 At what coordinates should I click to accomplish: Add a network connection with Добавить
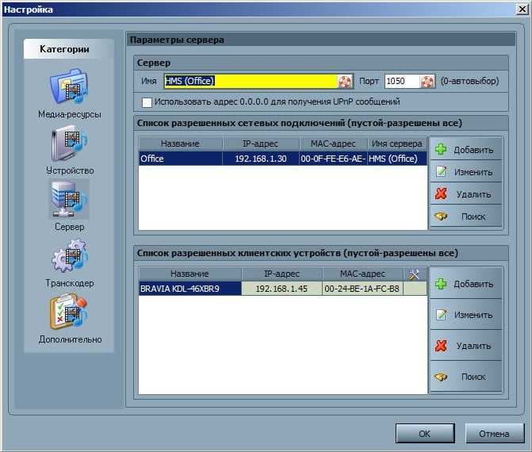(x=466, y=149)
